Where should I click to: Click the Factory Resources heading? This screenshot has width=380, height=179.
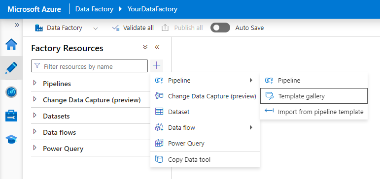pyautogui.click(x=67, y=48)
